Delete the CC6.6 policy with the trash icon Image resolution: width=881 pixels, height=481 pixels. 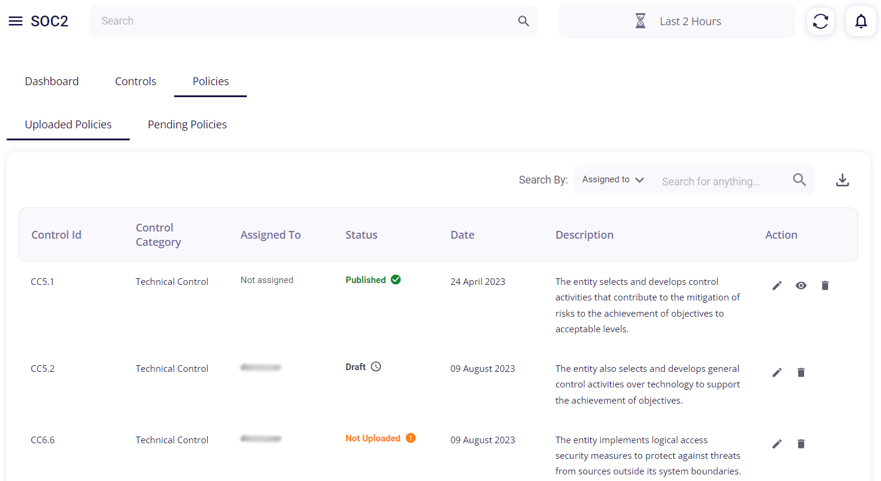click(801, 444)
